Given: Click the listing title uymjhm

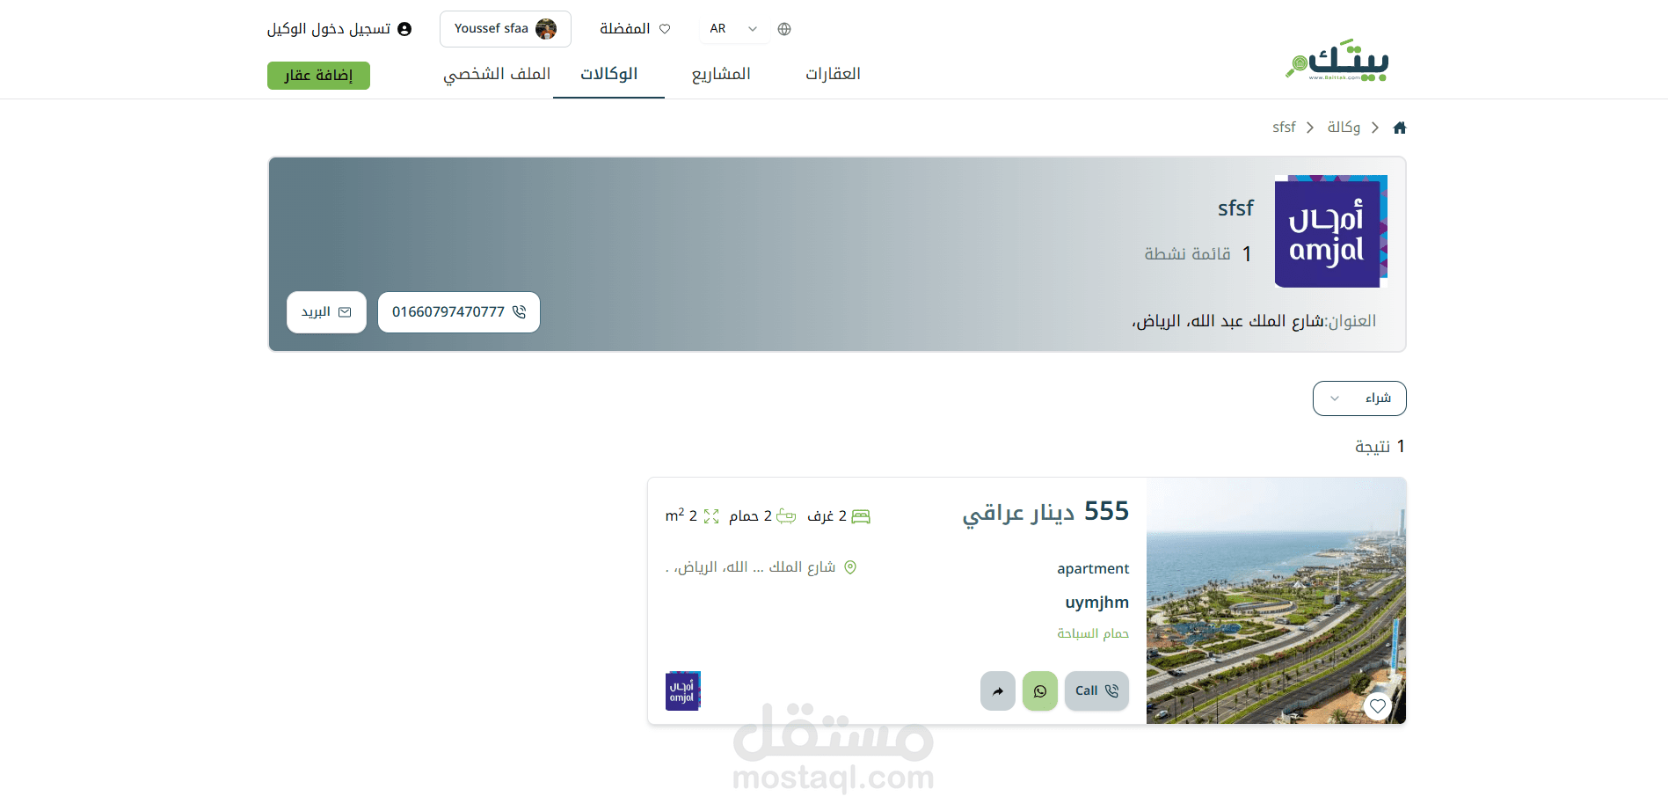Looking at the screenshot, I should (1096, 603).
